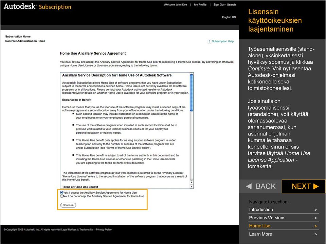This screenshot has height=244, width=326.
Task: Open Subscription Home
Action: point(18,36)
